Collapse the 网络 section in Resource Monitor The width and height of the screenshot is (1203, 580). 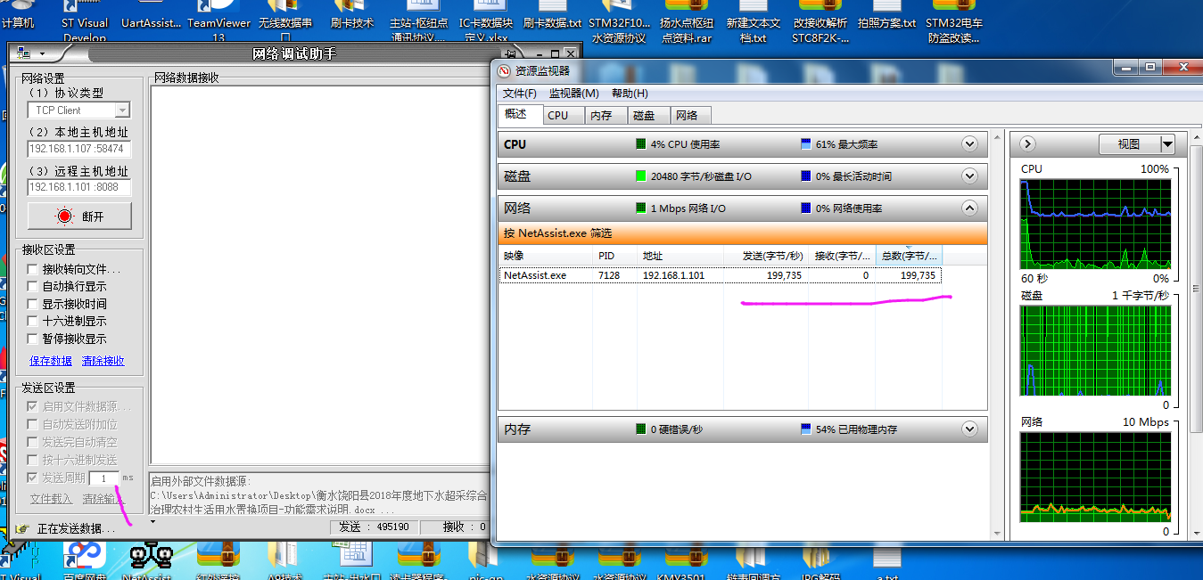(x=970, y=208)
